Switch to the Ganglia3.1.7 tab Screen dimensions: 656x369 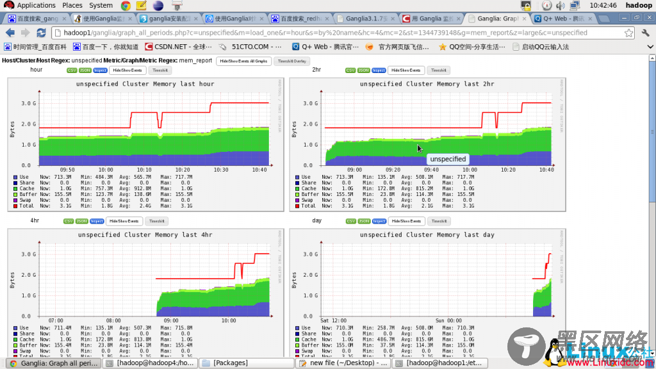tap(366, 19)
